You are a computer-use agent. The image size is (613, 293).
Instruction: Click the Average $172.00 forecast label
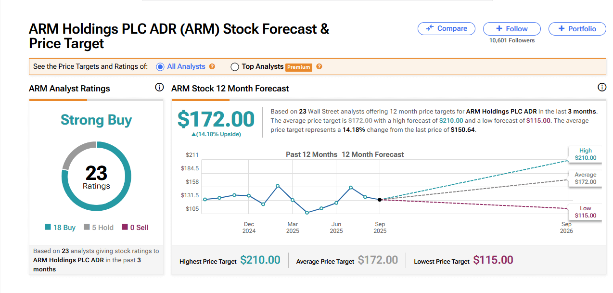point(585,178)
